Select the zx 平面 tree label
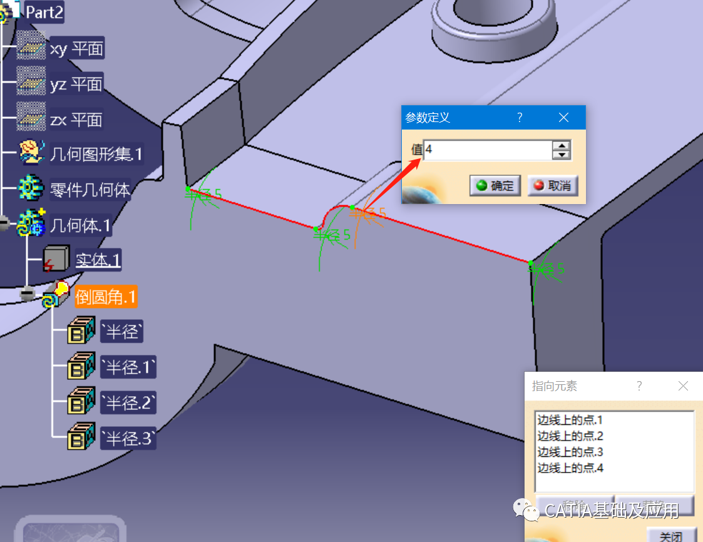The height and width of the screenshot is (542, 703). point(76,120)
